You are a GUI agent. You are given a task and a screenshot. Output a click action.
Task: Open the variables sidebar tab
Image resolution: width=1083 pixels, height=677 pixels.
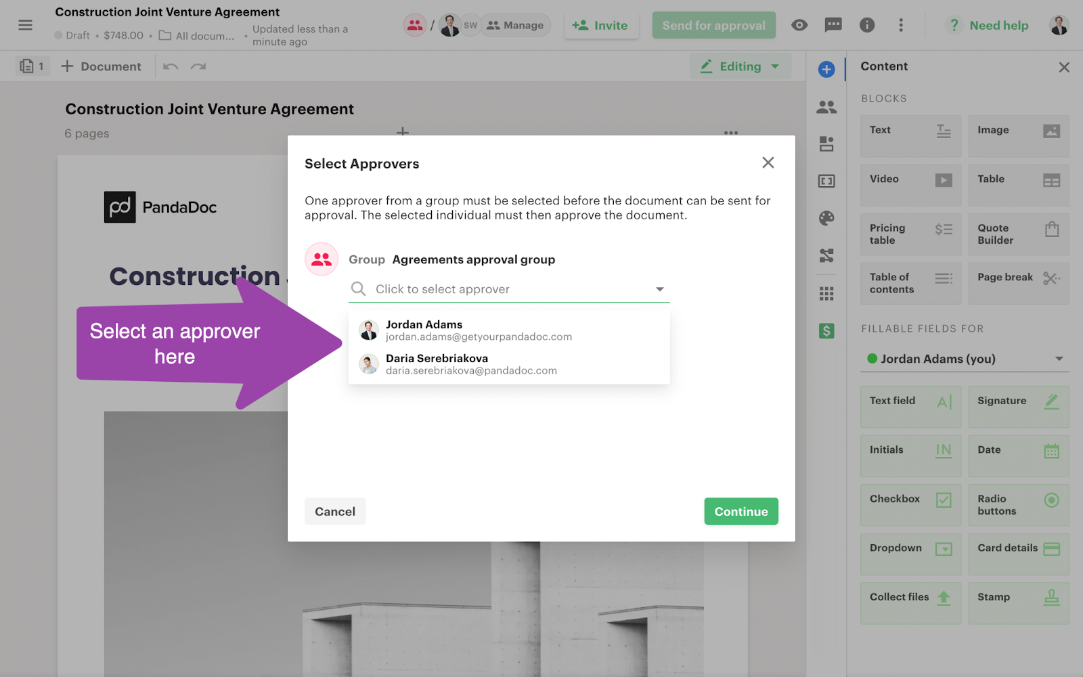pos(826,181)
